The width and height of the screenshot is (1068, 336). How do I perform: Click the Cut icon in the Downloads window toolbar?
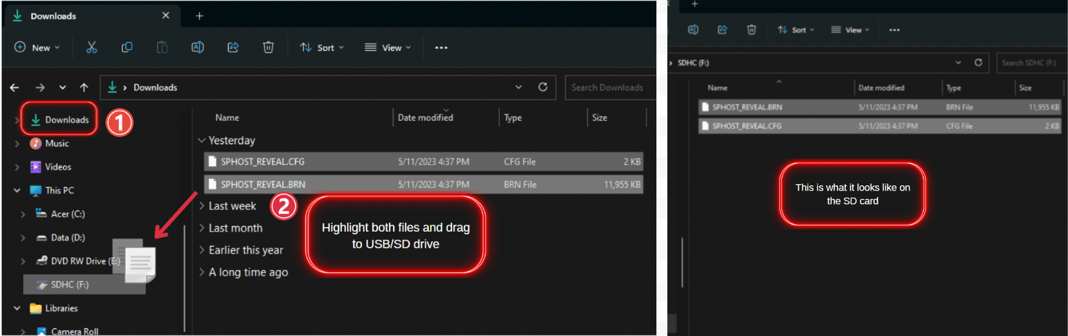pyautogui.click(x=91, y=47)
